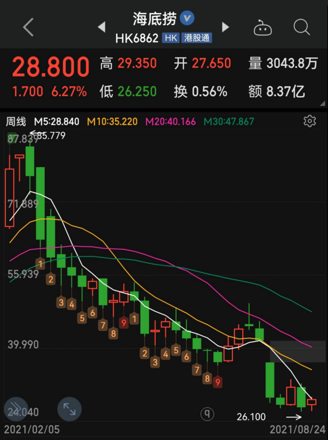
Task: Select the first red candle on left
Action: pos(9,198)
